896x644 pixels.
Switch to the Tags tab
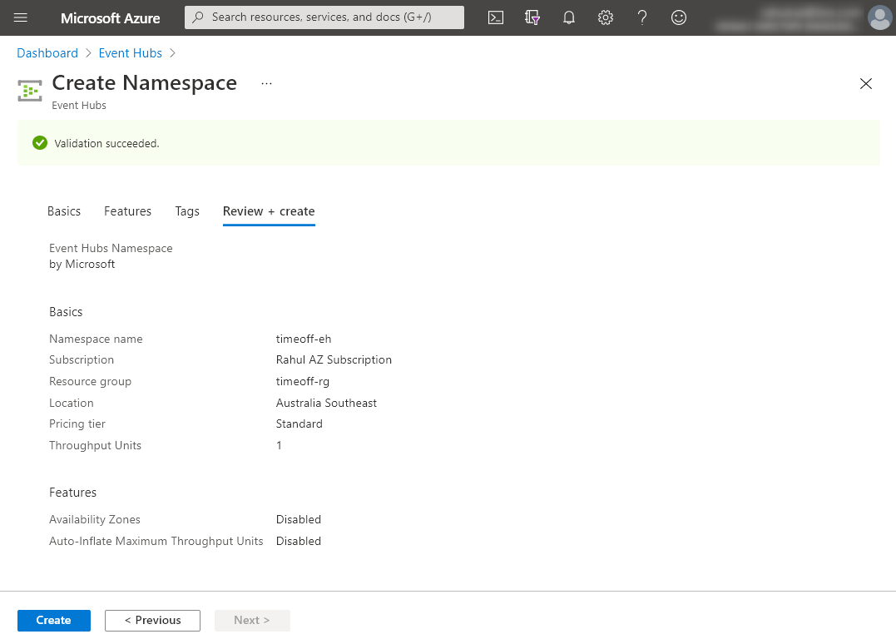click(x=187, y=211)
